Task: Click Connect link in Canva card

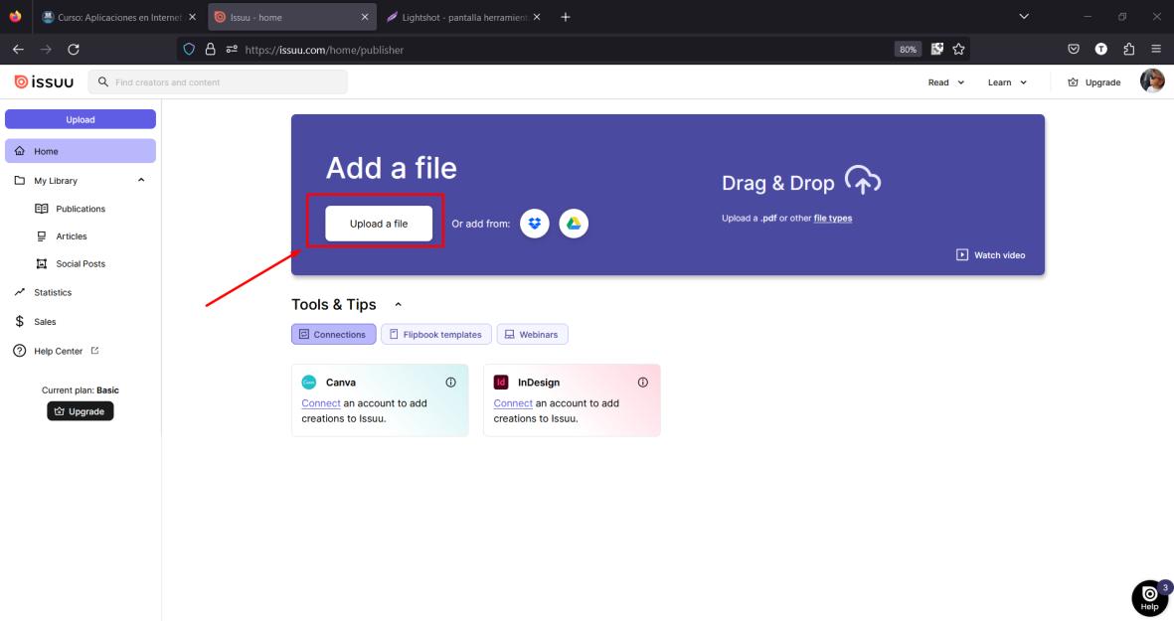Action: click(321, 403)
